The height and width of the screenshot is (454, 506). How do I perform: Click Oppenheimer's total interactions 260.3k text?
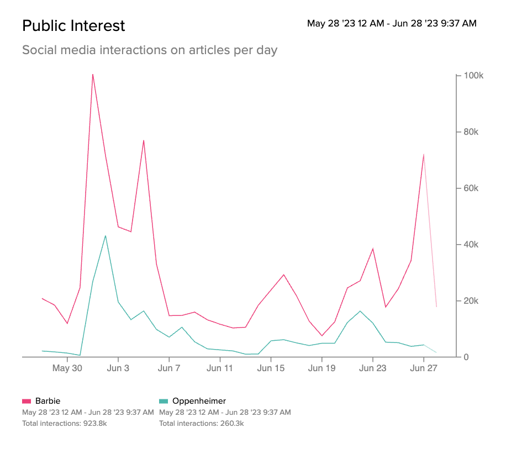click(201, 424)
